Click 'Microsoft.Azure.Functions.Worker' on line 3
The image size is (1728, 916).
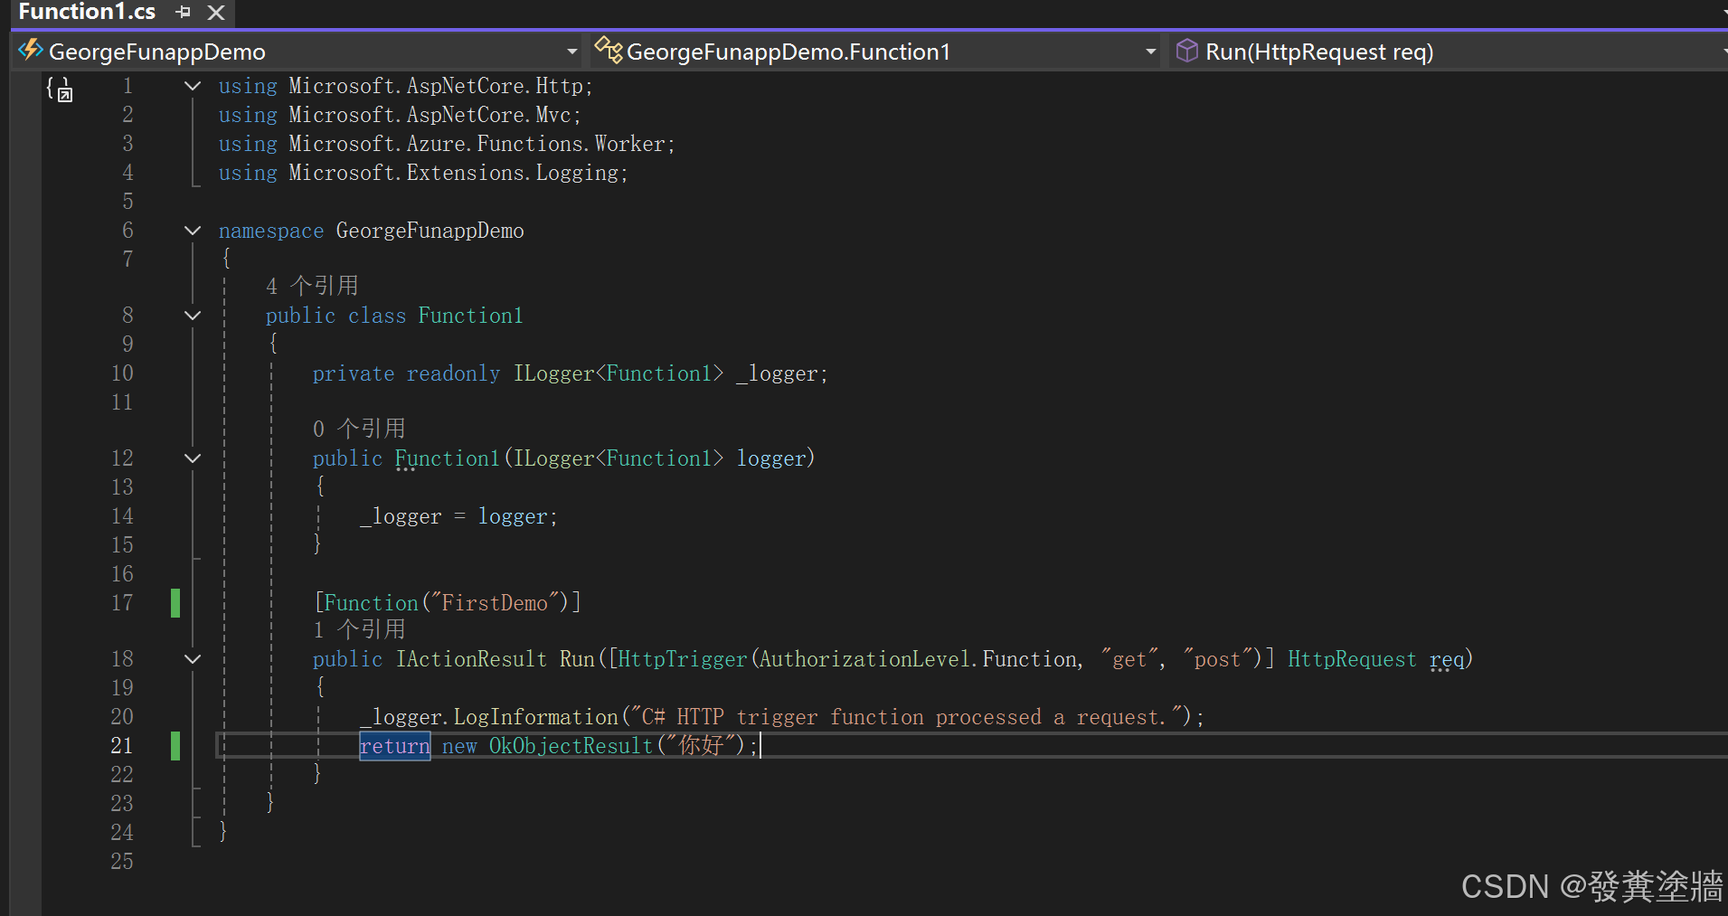click(477, 144)
